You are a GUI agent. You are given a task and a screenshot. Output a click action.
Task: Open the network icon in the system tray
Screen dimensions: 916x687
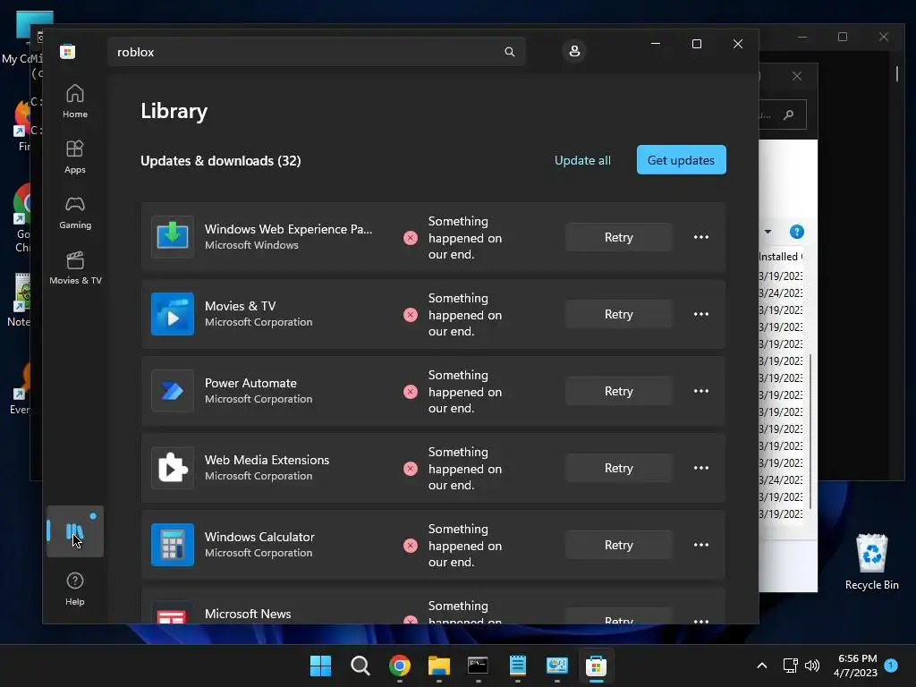coord(790,666)
